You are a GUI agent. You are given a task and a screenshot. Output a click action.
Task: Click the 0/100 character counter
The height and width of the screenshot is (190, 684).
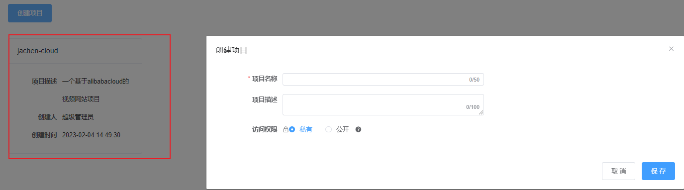pos(473,107)
